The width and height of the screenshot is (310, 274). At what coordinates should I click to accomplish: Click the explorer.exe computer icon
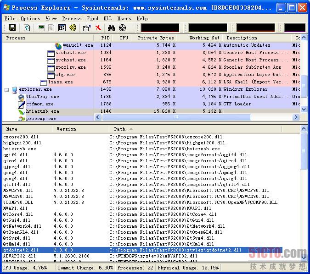click(x=14, y=90)
